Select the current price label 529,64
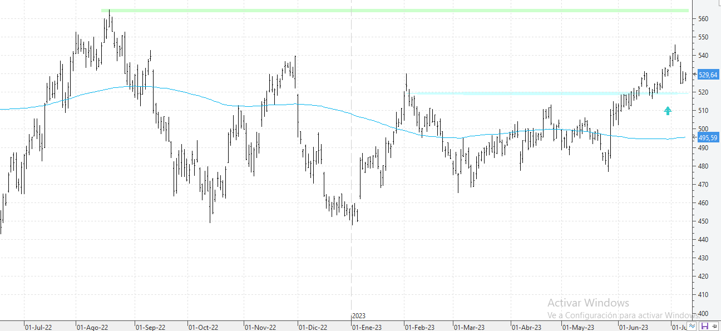Image resolution: width=721 pixels, height=331 pixels. point(707,75)
